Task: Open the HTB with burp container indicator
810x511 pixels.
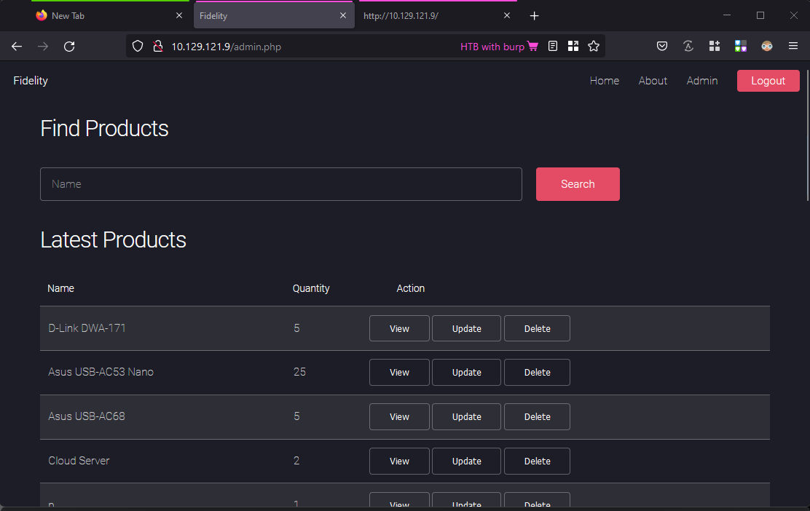Action: tap(499, 47)
